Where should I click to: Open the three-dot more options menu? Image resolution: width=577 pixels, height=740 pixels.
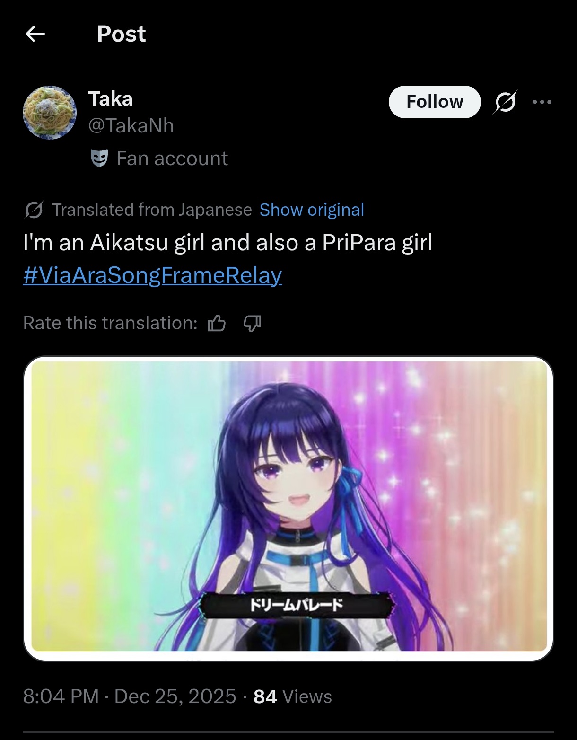point(542,102)
